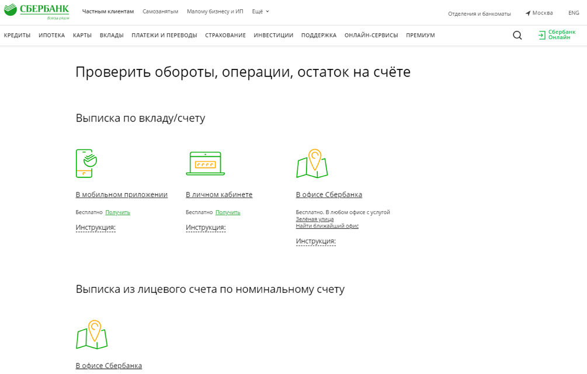This screenshot has width=587, height=374.
Task: Open the Платежи и переводы menu
Action: coord(164,36)
